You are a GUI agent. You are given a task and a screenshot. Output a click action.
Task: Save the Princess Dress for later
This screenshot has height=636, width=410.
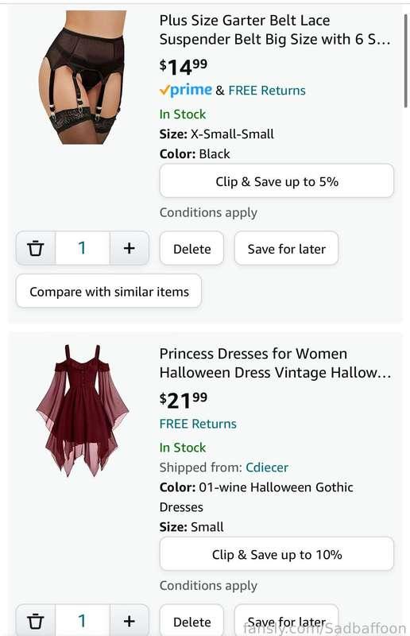tap(286, 621)
